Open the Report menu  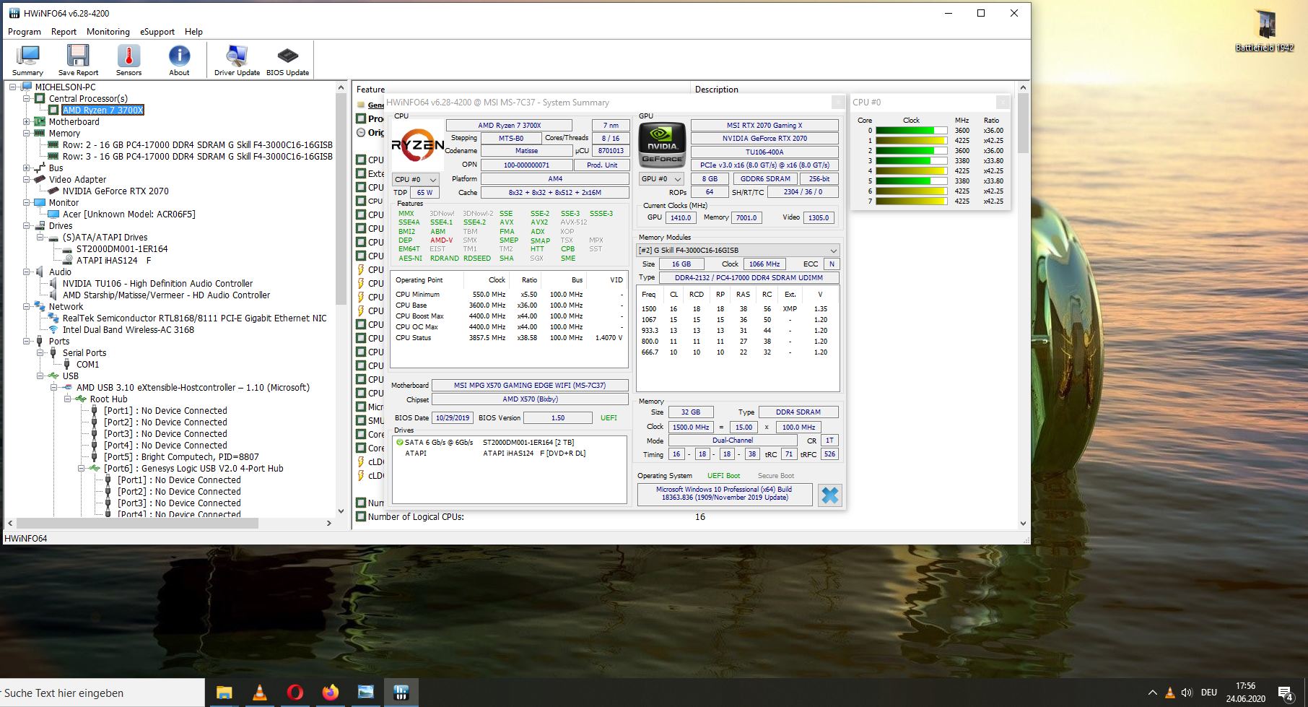(x=64, y=32)
